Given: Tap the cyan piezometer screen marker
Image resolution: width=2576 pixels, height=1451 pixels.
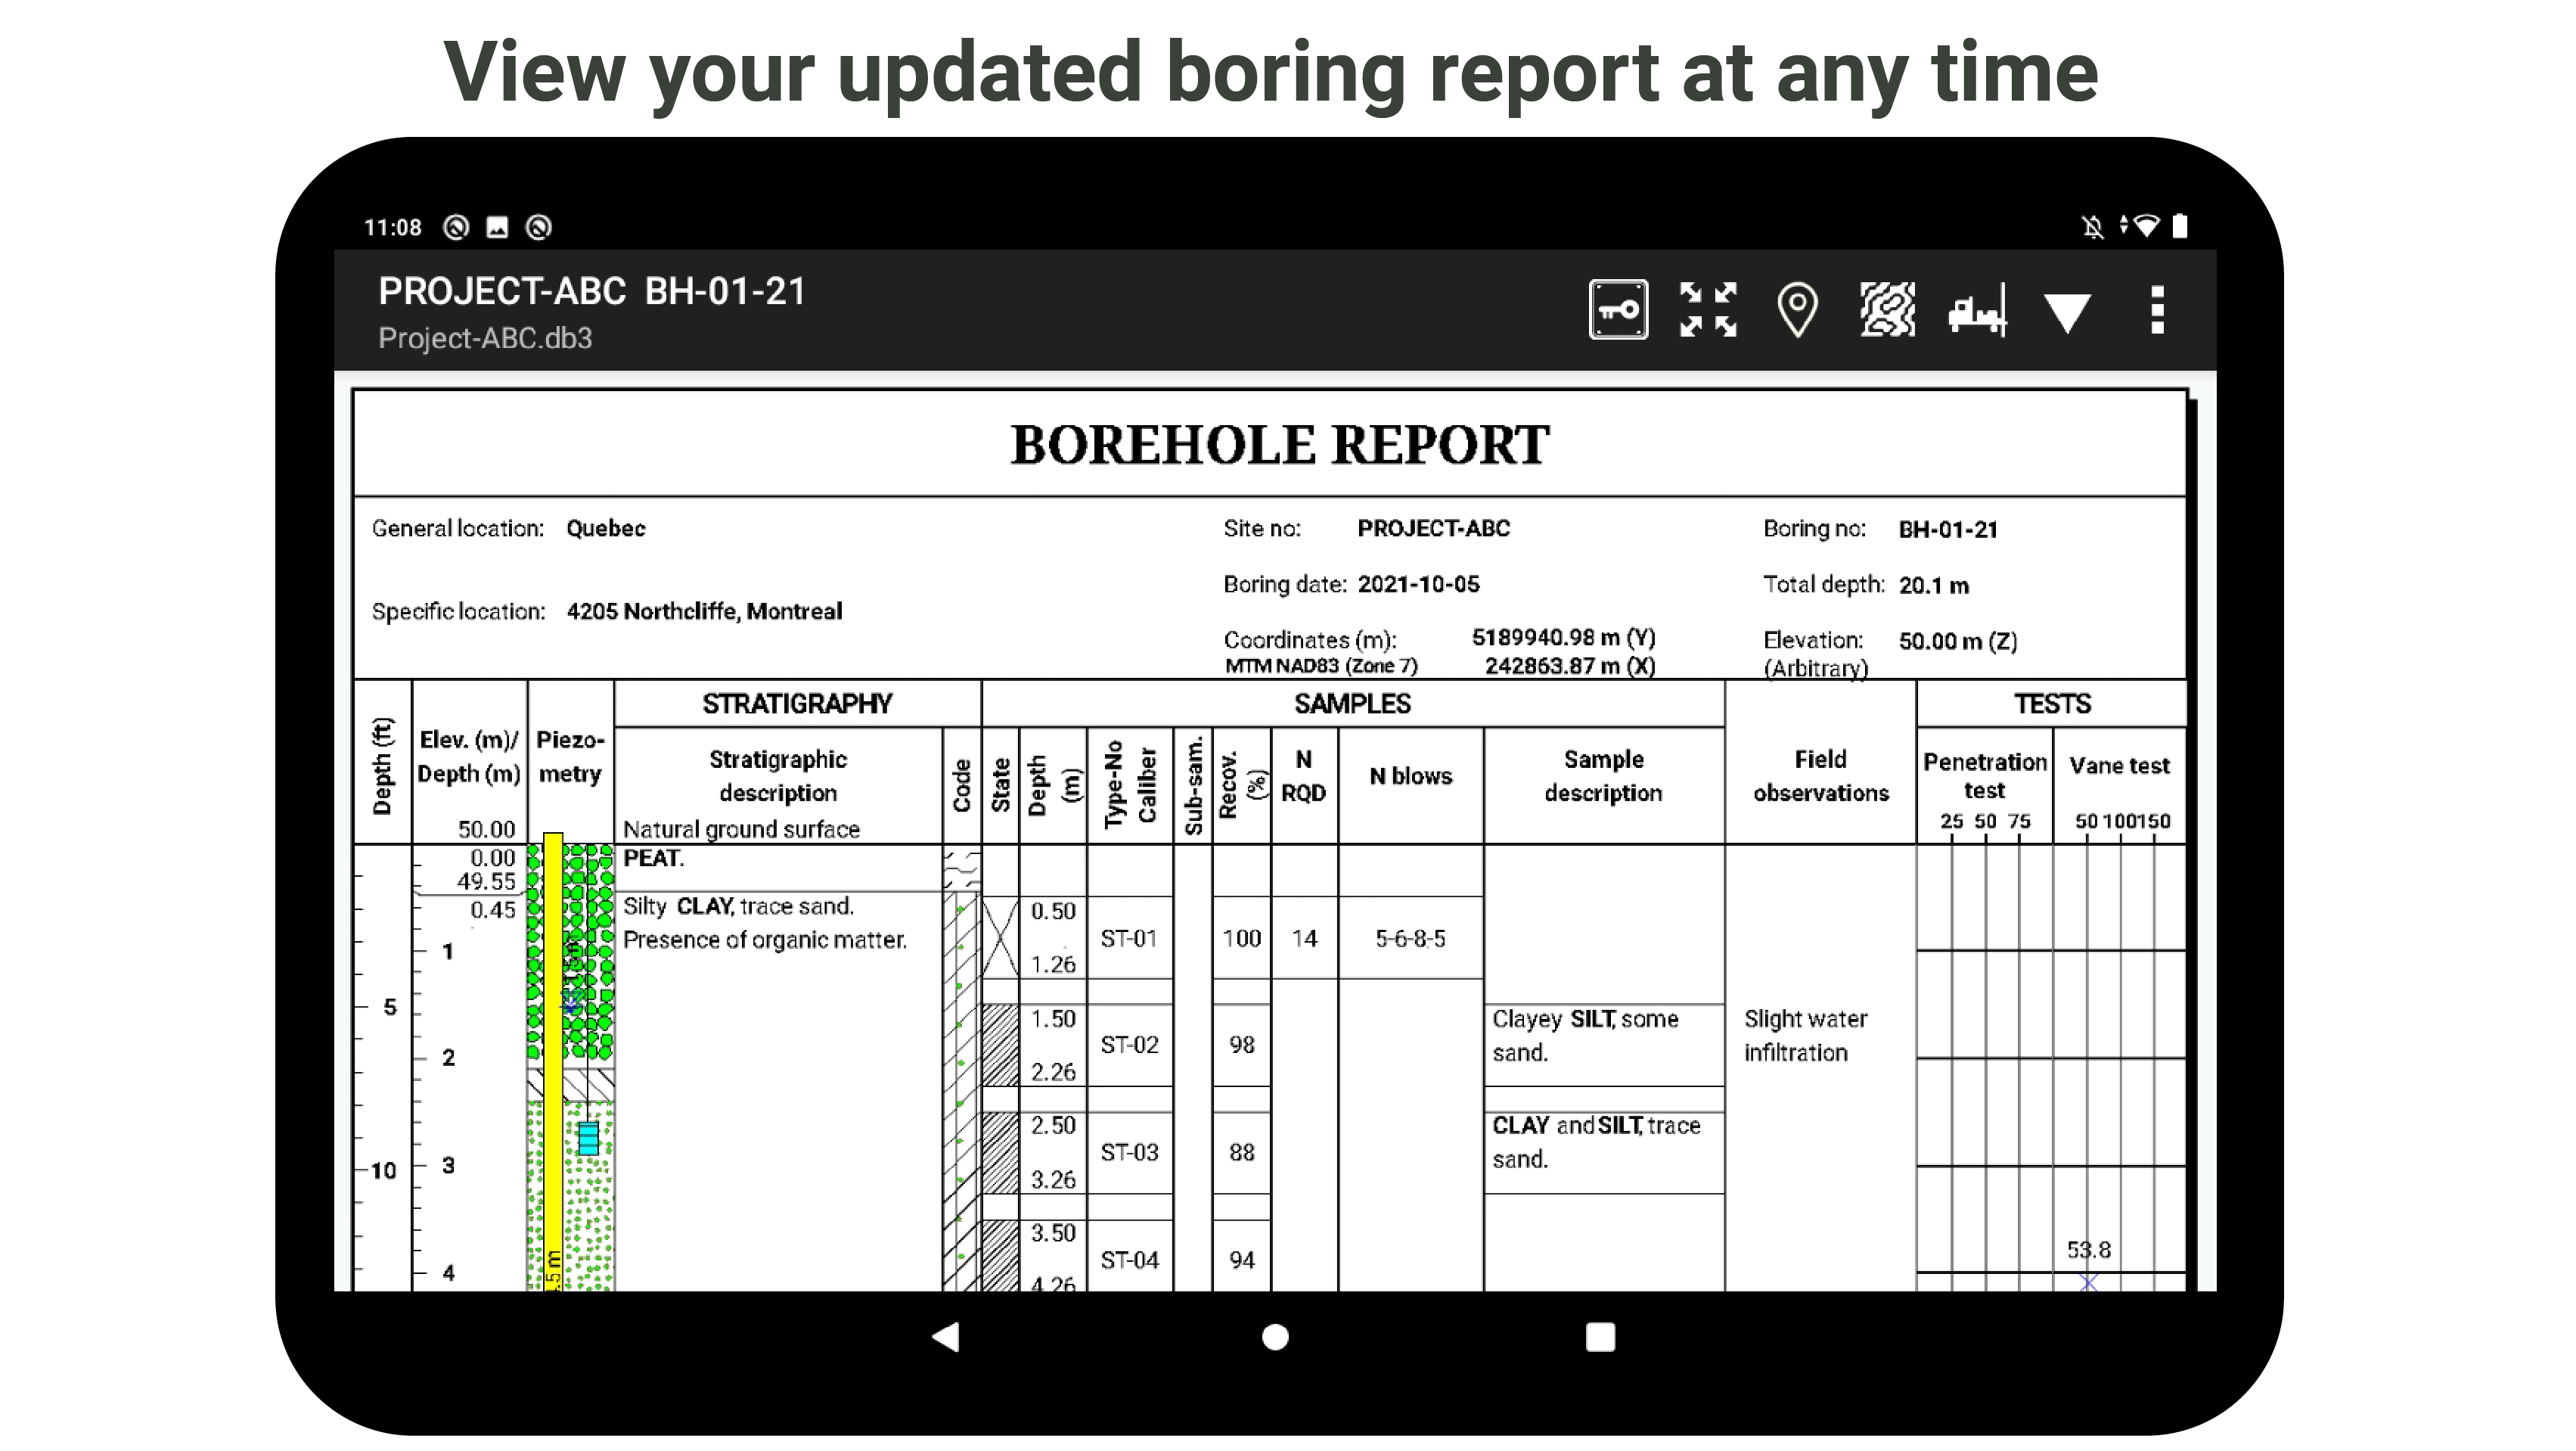Looking at the screenshot, I should [588, 1138].
